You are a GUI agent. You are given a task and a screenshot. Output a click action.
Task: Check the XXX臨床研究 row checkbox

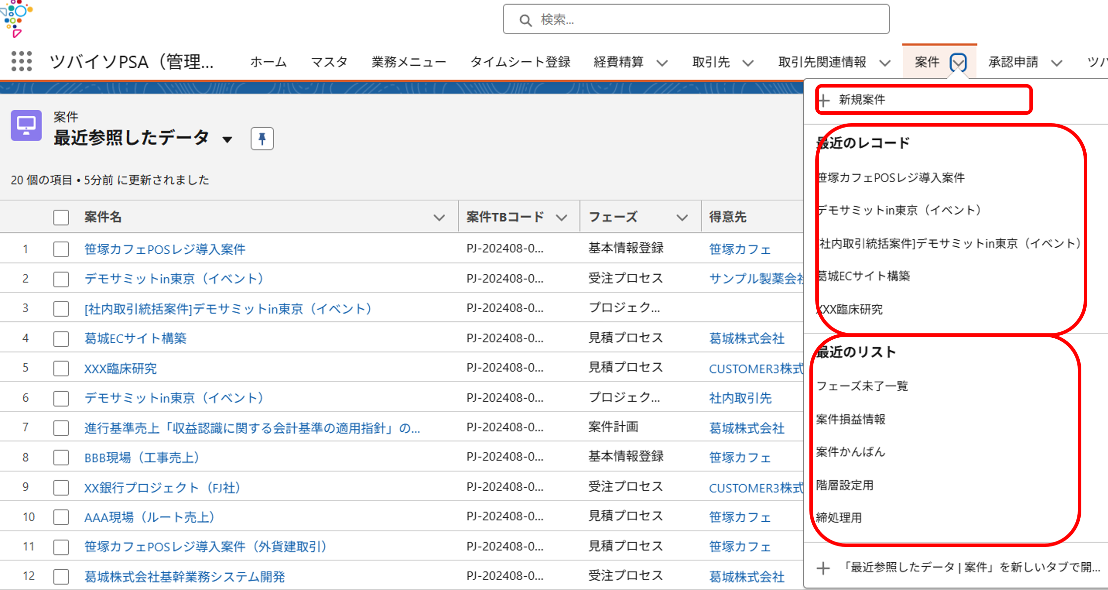coord(61,368)
